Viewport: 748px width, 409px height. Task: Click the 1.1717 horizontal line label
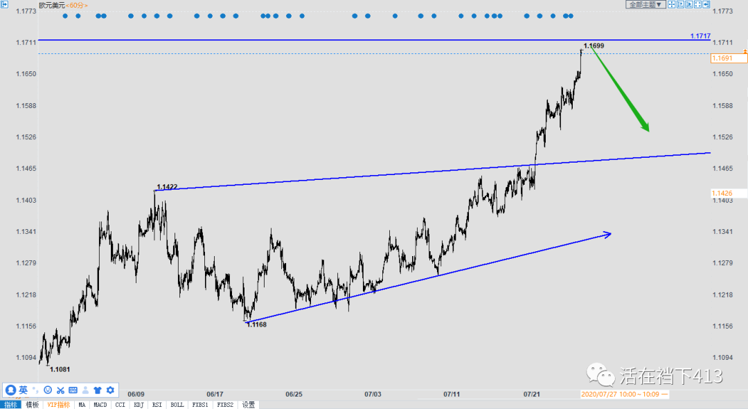coord(700,36)
